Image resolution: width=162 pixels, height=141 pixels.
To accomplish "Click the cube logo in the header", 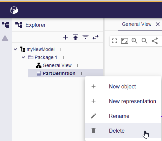I will [14, 10].
